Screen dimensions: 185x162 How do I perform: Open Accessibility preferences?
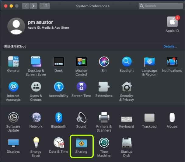[x=59, y=87]
